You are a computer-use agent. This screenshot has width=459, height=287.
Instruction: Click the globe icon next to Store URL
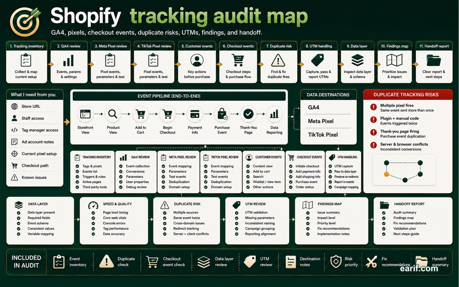[x=14, y=106]
